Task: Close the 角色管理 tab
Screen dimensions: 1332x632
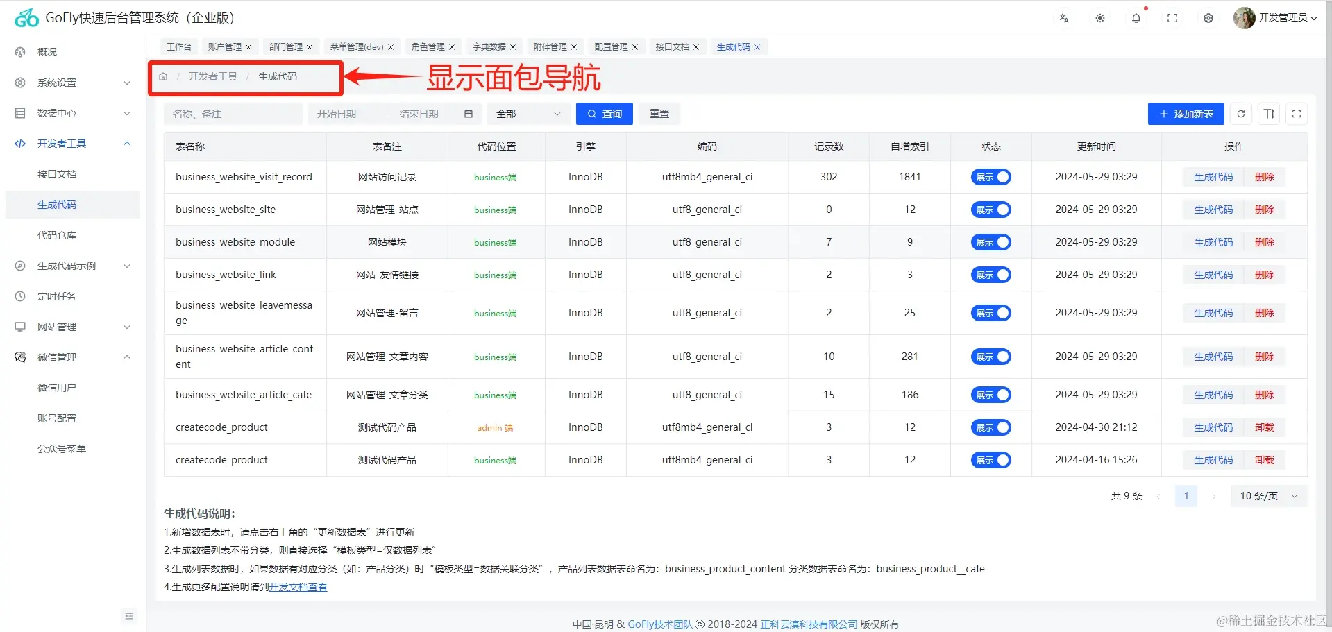Action: (x=452, y=47)
